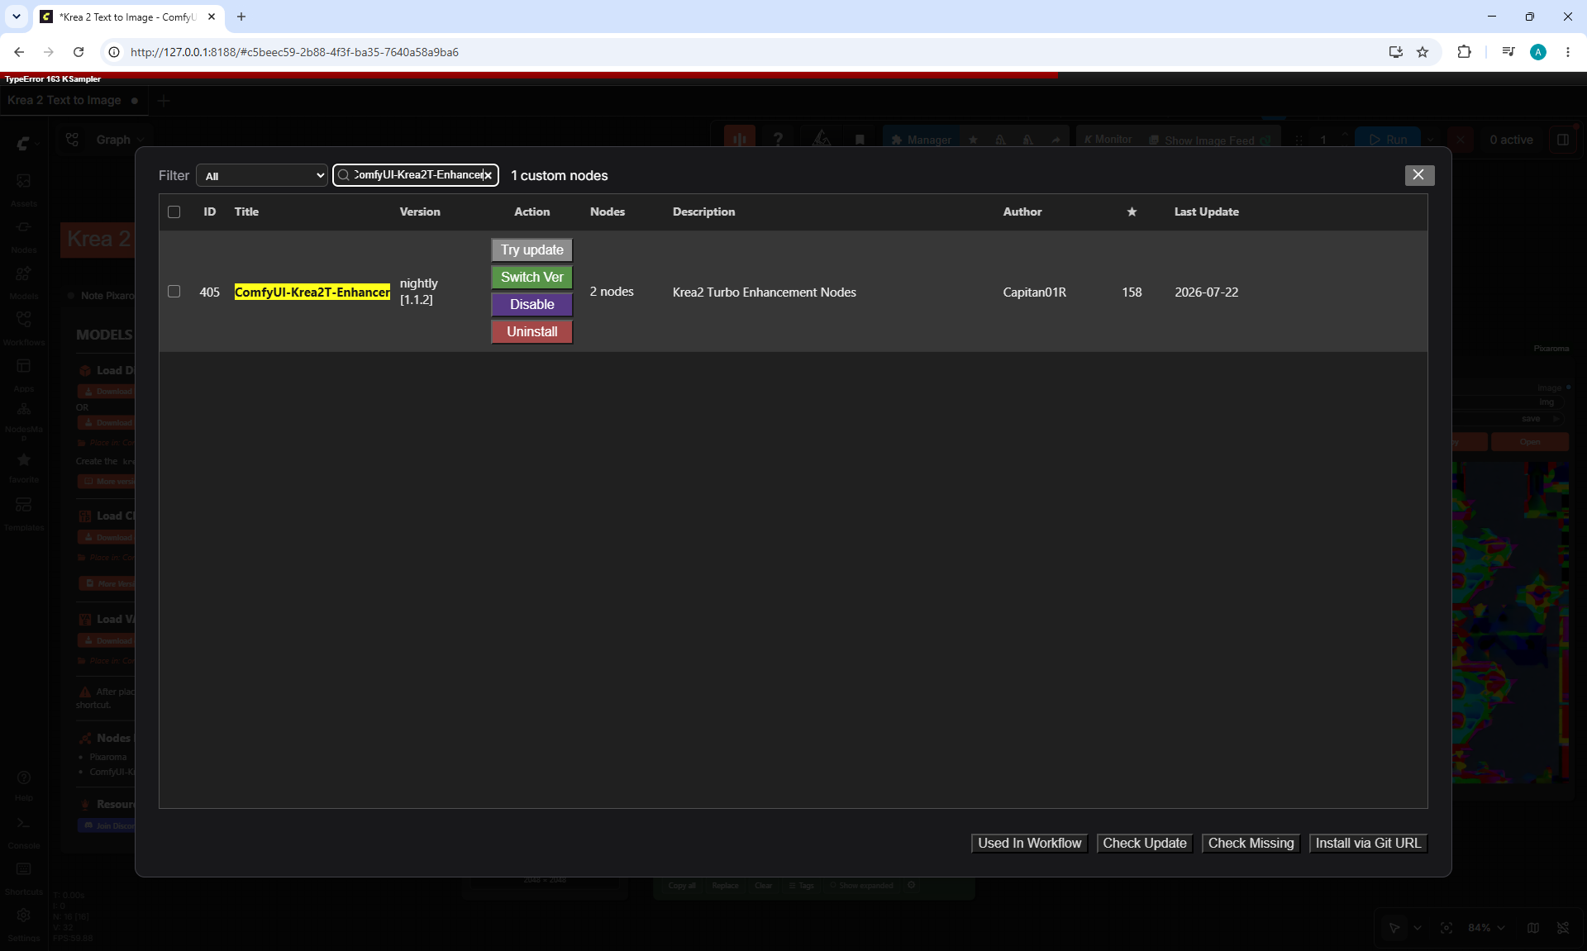
Task: Open the canvas zoom 84% dropdown
Action: coord(1487,928)
